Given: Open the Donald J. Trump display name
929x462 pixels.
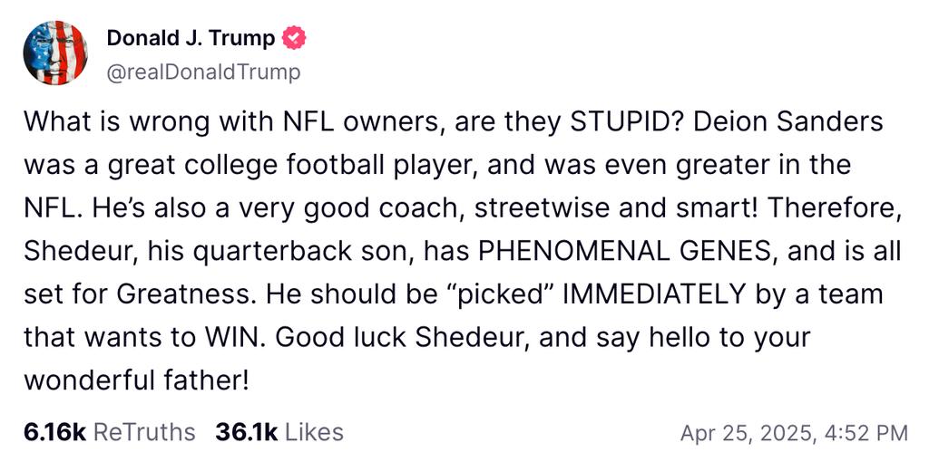Looking at the screenshot, I should coord(191,38).
